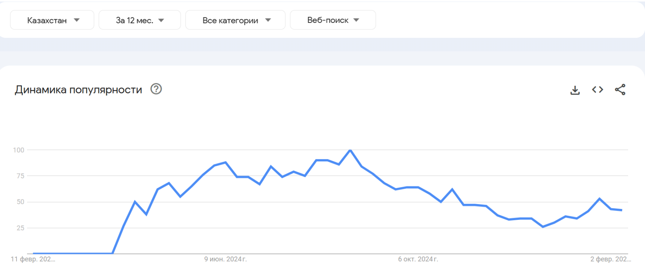The image size is (645, 279).
Task: Click the 100 label on the vertical axis
Action: tap(19, 150)
